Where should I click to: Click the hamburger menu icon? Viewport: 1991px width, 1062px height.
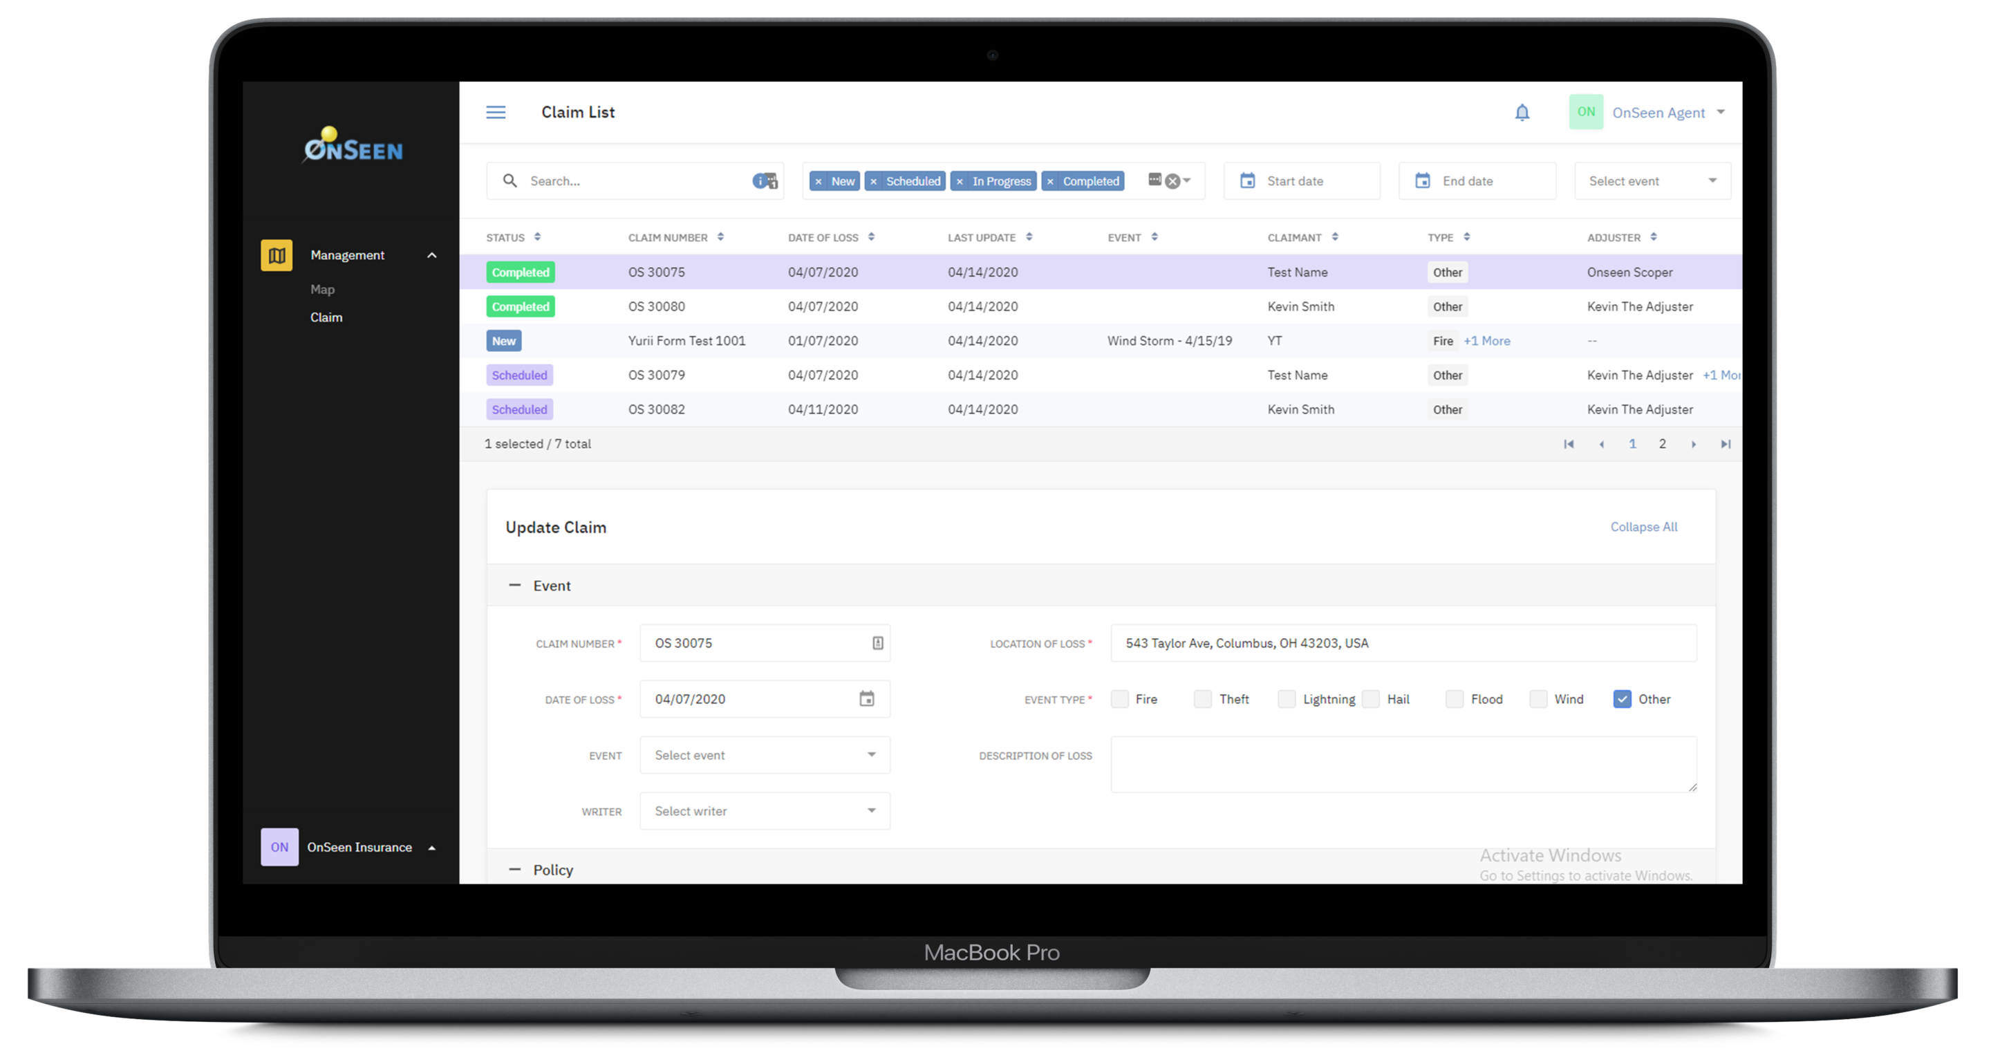(x=496, y=112)
